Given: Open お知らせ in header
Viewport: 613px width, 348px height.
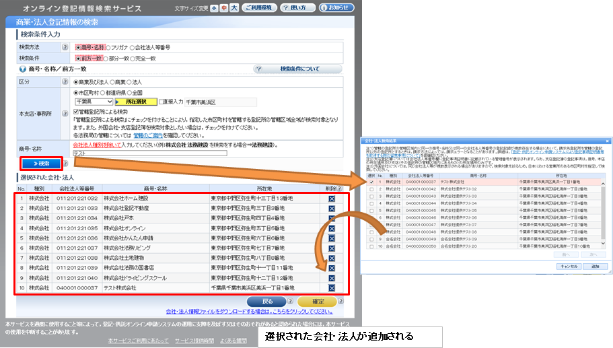Looking at the screenshot, I should click(x=336, y=8).
